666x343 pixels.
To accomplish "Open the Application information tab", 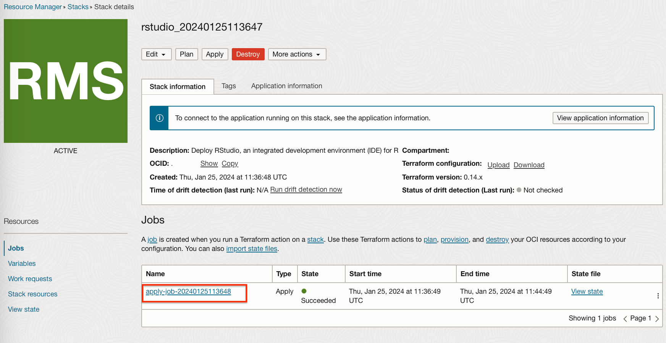I will (286, 86).
